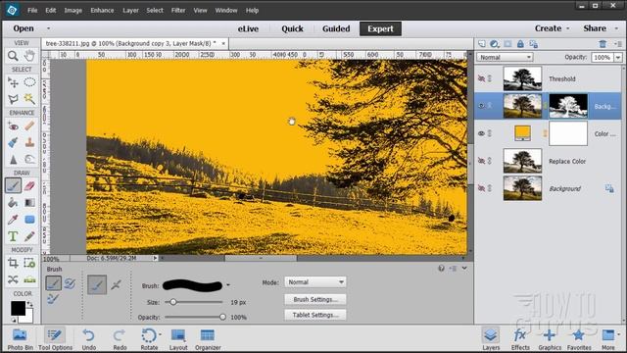Delete layer with trash icon
Screen dimensions: 627x353
coord(603,44)
